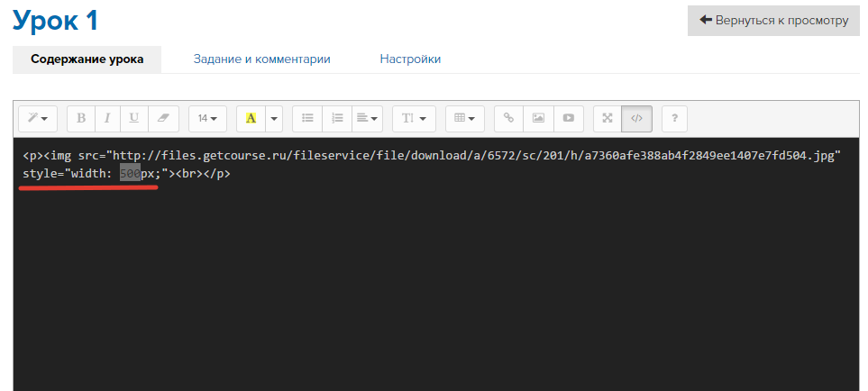This screenshot has width=868, height=391.
Task: Toggle bold formatting button
Action: (x=81, y=118)
